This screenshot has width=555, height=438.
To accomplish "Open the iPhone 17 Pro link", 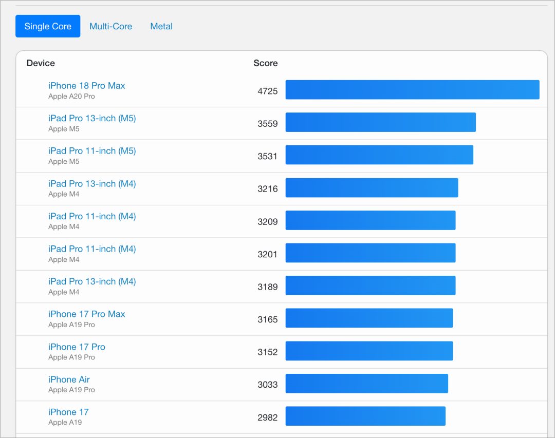I will click(77, 347).
